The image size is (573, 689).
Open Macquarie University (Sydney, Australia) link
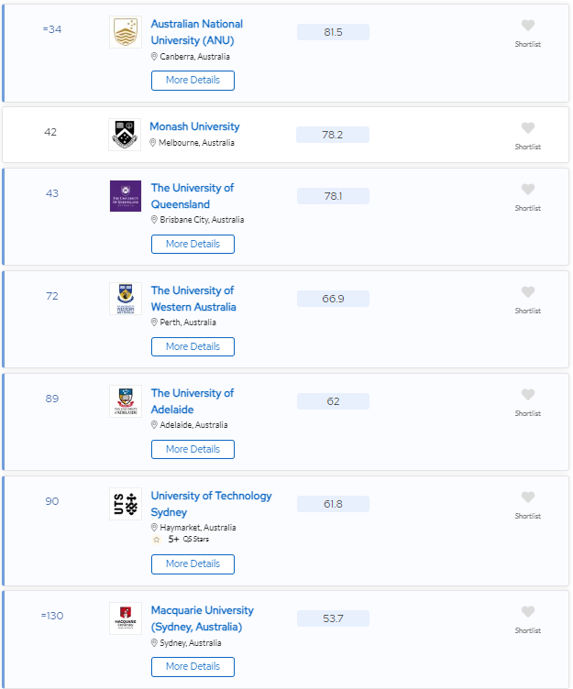203,618
